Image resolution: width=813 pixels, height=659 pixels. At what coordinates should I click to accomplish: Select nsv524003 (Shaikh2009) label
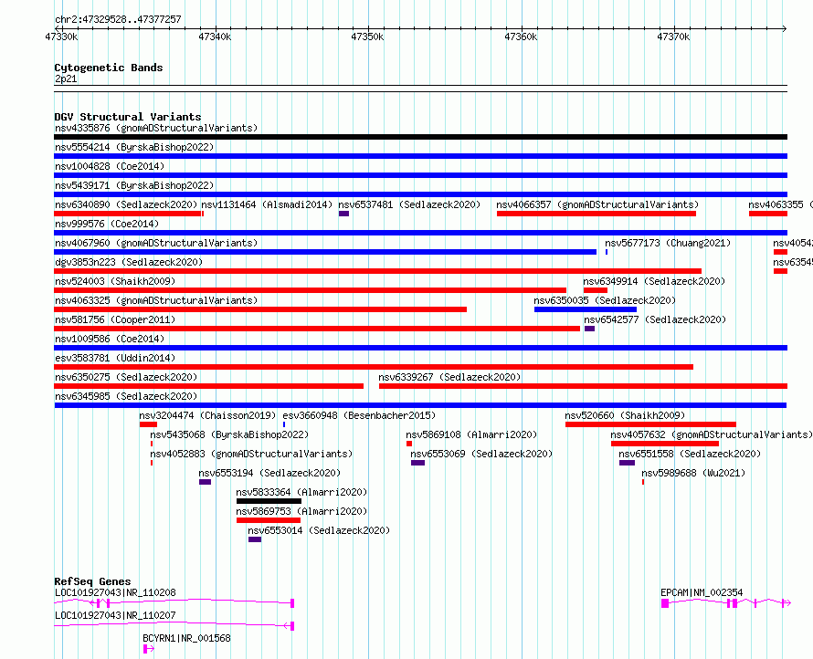pos(115,281)
